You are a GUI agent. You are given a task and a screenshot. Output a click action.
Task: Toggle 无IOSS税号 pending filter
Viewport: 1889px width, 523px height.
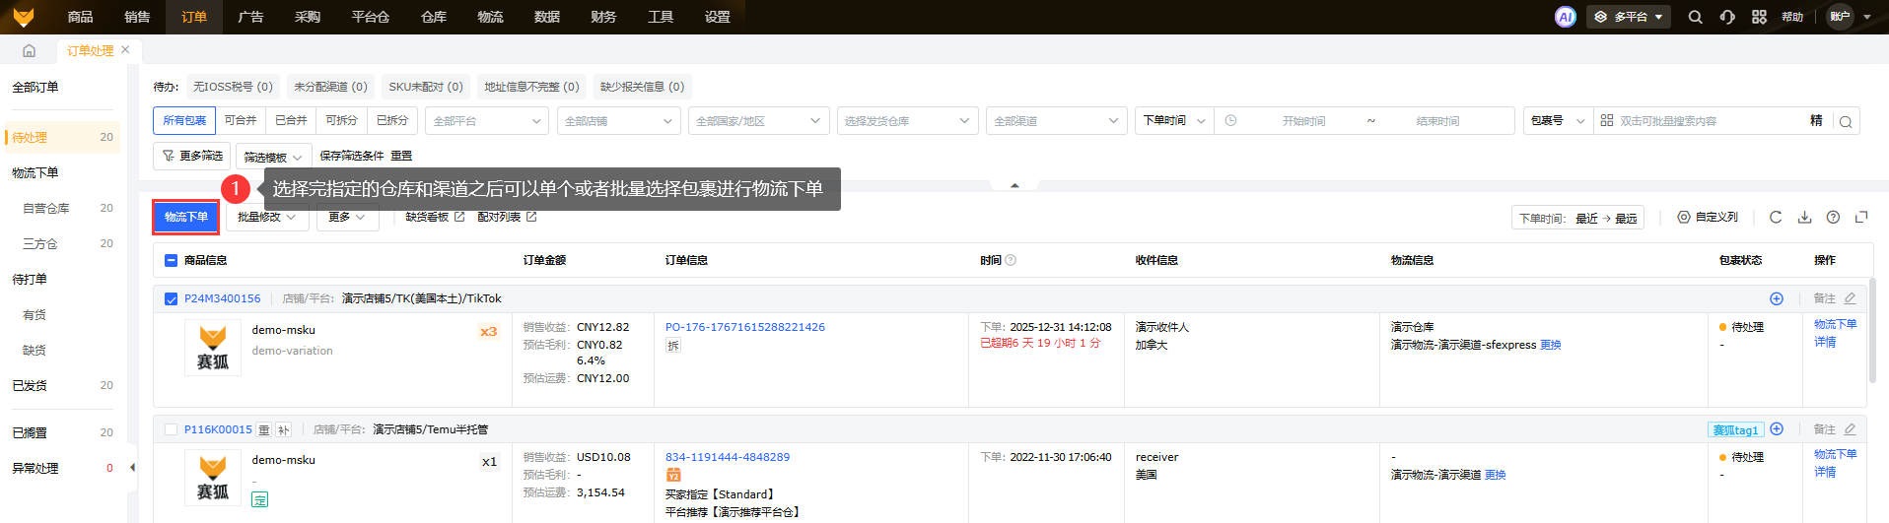pos(233,87)
